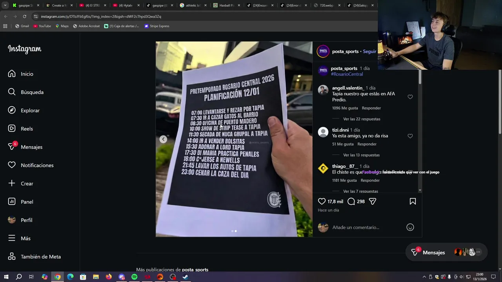Image resolution: width=502 pixels, height=282 pixels.
Task: Open Chrome apps grid in bookmarks bar
Action: tap(5, 26)
